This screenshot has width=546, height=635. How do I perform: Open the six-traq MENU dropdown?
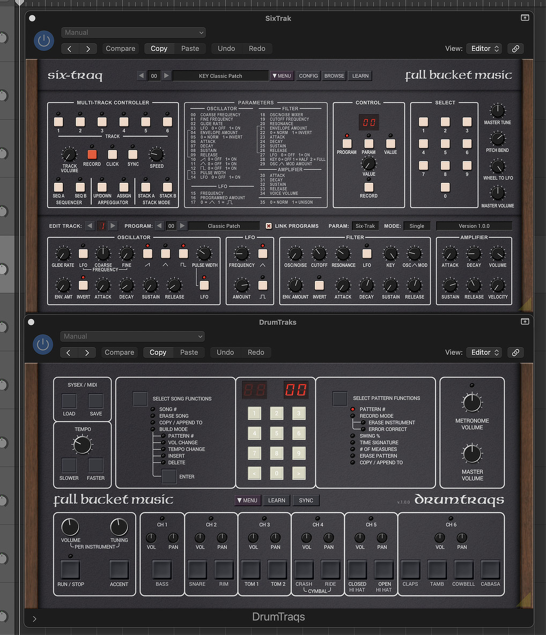coord(282,76)
